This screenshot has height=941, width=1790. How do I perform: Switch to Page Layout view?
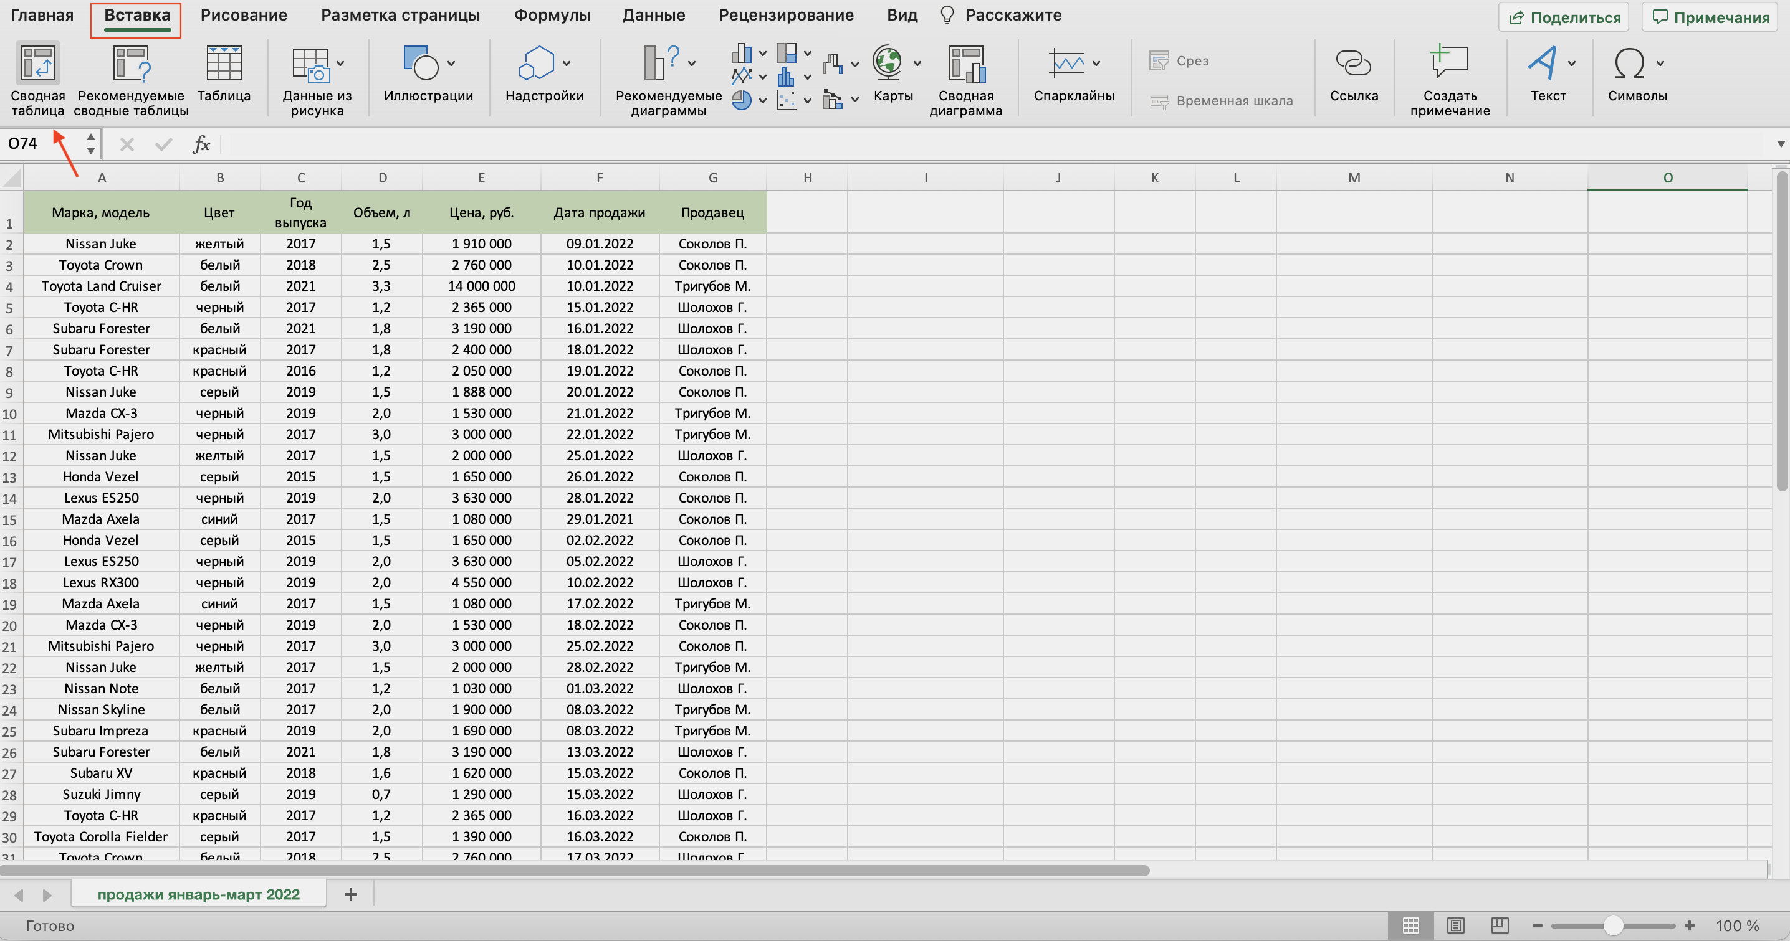point(1455,925)
